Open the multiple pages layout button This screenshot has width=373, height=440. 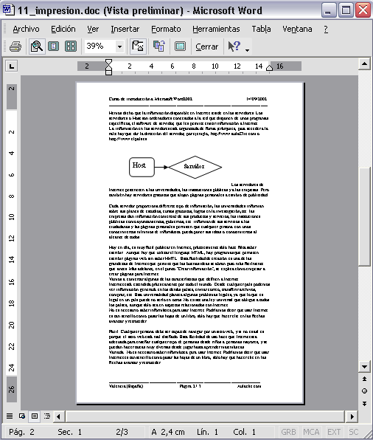click(71, 47)
